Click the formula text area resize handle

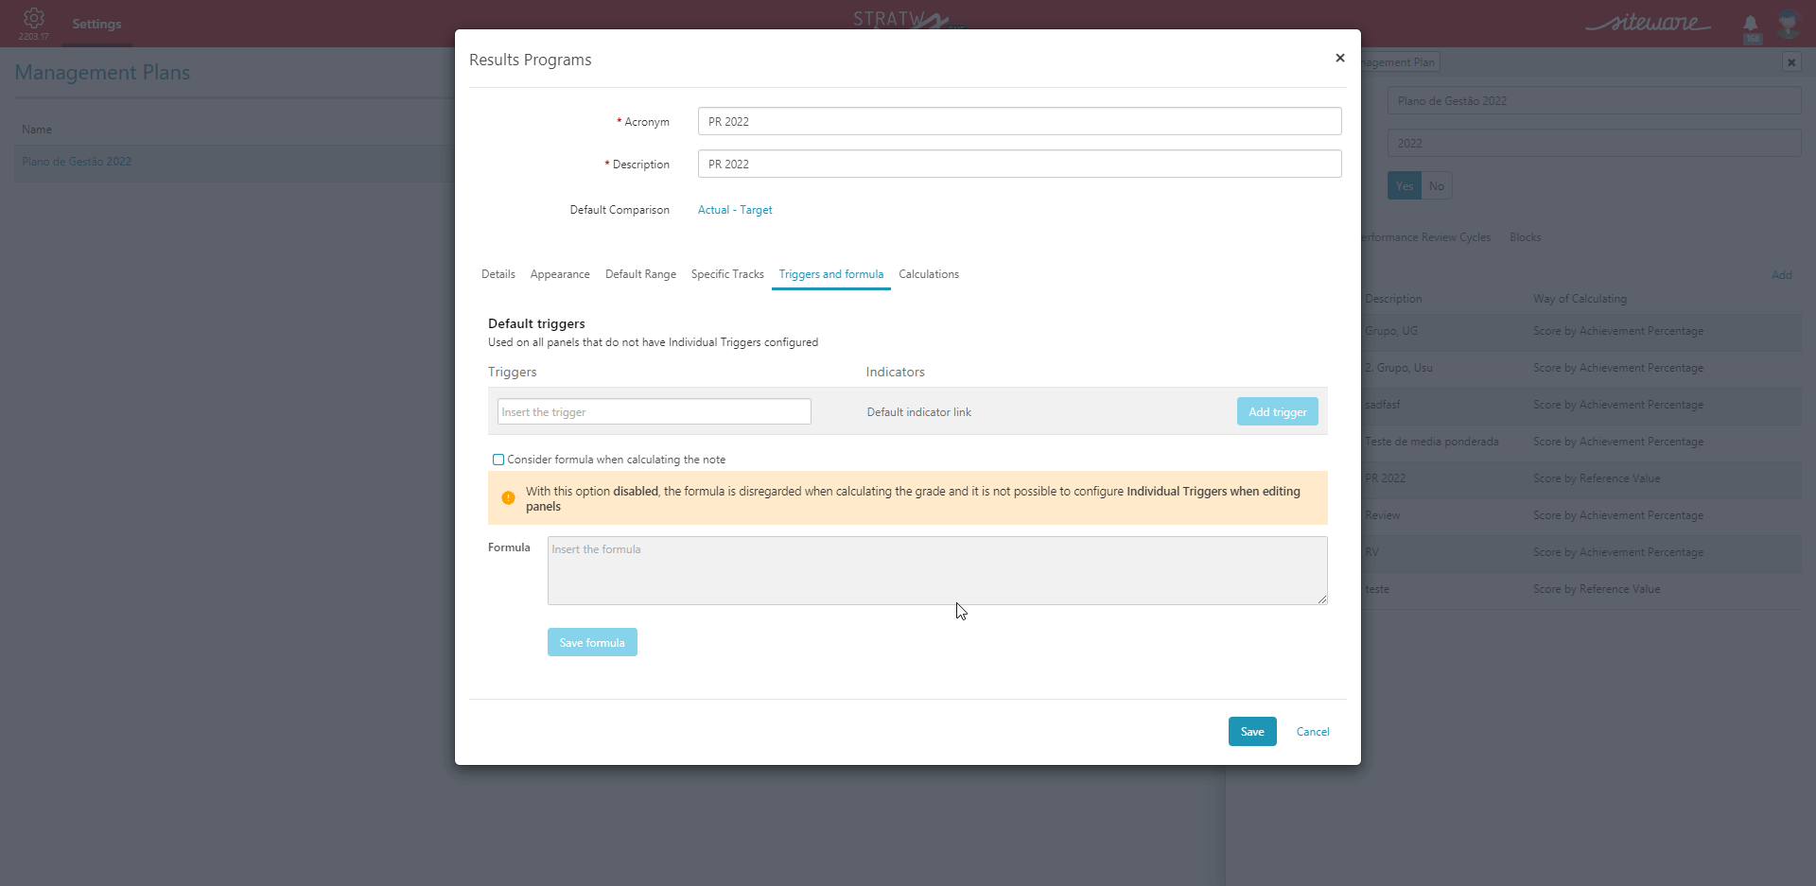click(1322, 599)
